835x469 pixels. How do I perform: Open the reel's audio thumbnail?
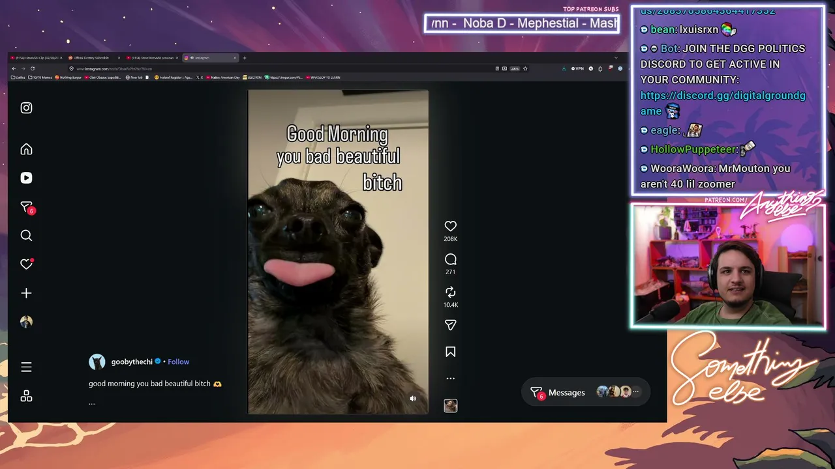click(450, 406)
